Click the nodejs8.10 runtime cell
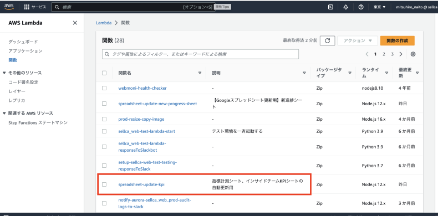Image resolution: width=438 pixels, height=216 pixels. tap(373, 88)
